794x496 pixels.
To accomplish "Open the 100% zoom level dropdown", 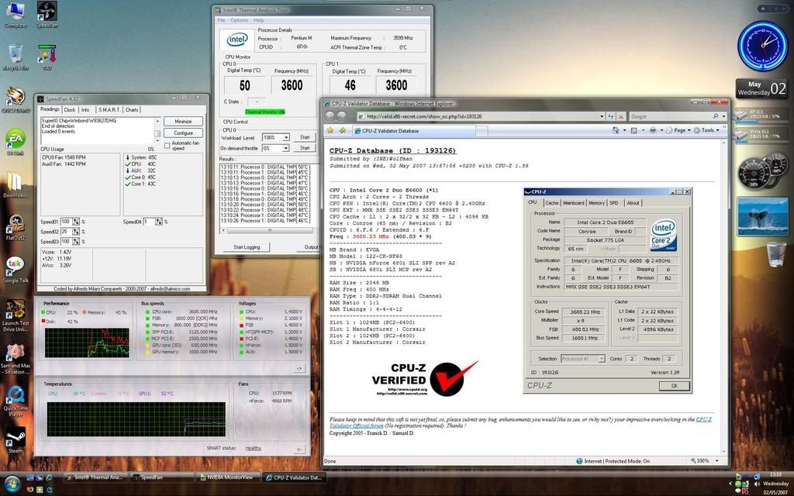I will coord(716,461).
